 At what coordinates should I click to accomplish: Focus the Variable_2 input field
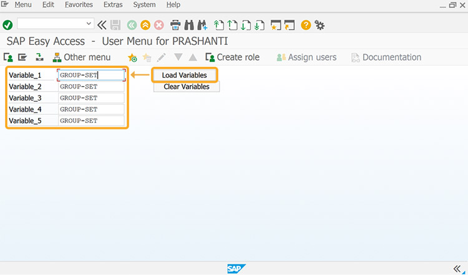click(x=91, y=87)
